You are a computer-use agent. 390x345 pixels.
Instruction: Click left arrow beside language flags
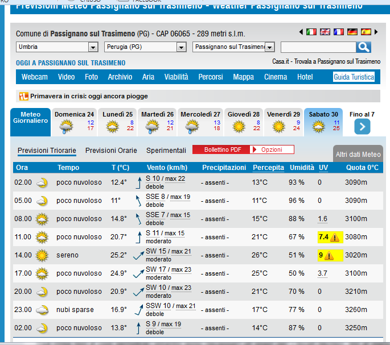(x=301, y=32)
